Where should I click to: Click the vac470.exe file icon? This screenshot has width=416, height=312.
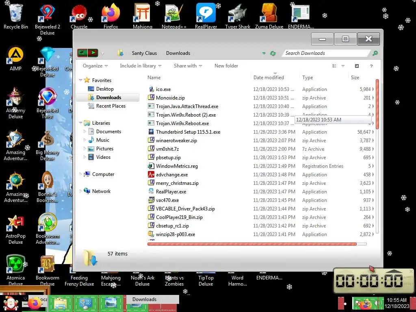(x=151, y=200)
